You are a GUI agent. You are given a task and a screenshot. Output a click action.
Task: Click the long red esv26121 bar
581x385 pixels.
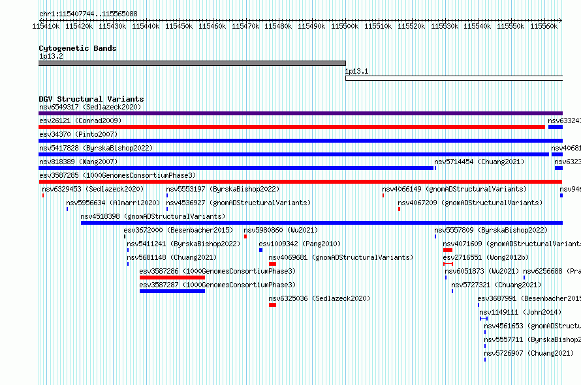click(292, 127)
